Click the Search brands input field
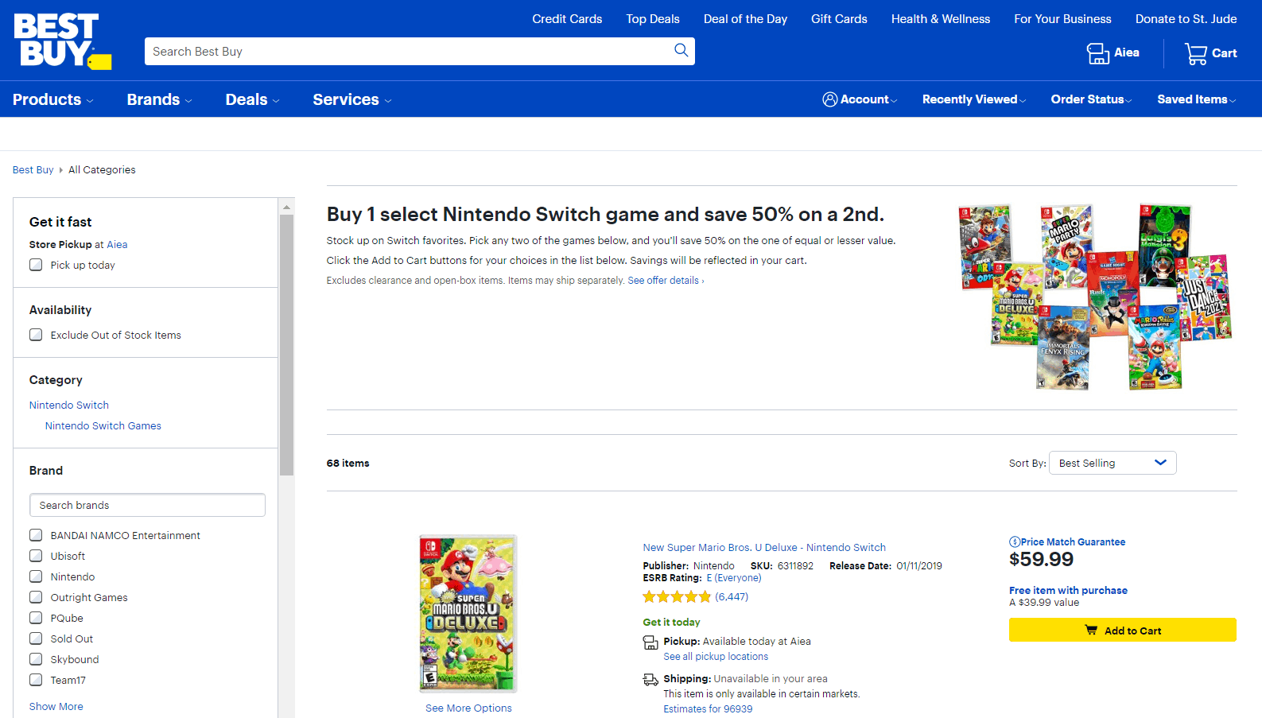 click(x=147, y=505)
